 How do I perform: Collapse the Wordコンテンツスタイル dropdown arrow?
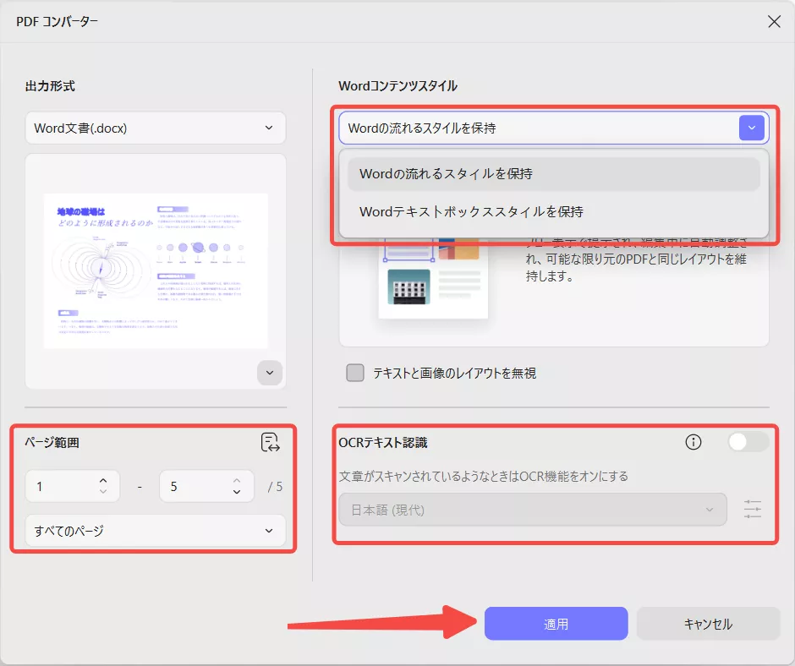(751, 128)
